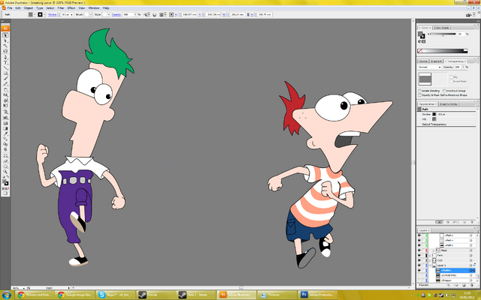481x300 pixels.
Task: Expand the Ferb layer
Action: (430, 255)
